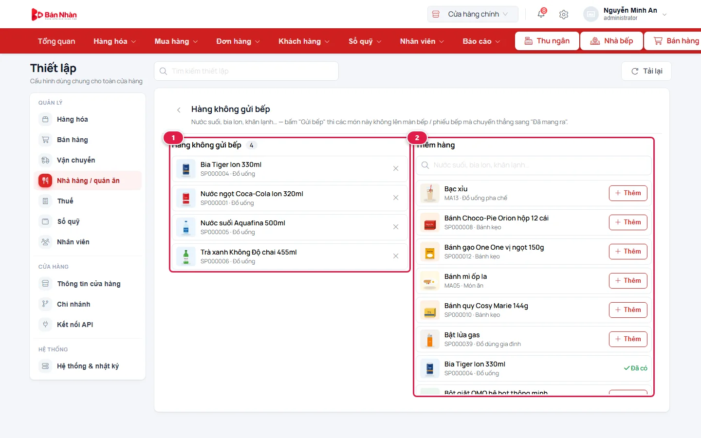Open Hệ thống & nhật ký settings
701x438 pixels.
(x=88, y=366)
